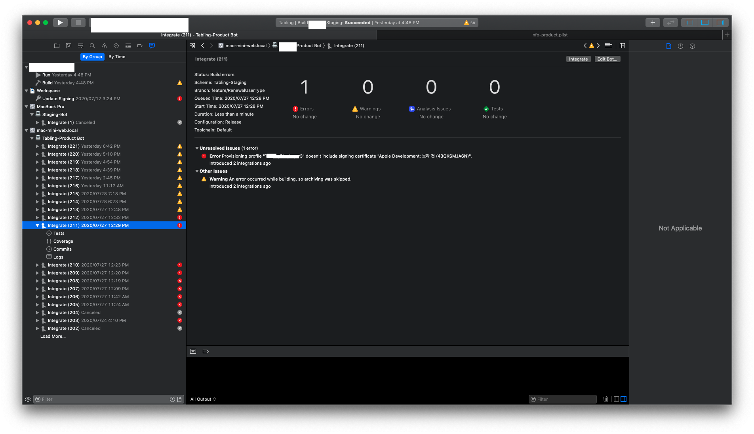
Task: Show the Quick Help inspector
Action: 692,46
